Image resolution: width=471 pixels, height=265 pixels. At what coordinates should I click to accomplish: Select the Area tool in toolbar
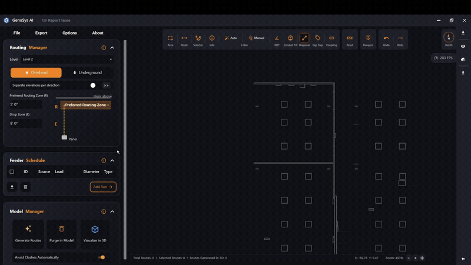point(170,40)
